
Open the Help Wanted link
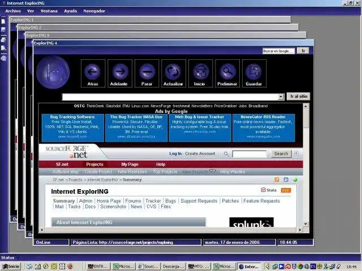point(232,172)
